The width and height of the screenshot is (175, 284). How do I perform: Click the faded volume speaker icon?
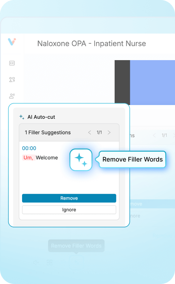click(36, 262)
